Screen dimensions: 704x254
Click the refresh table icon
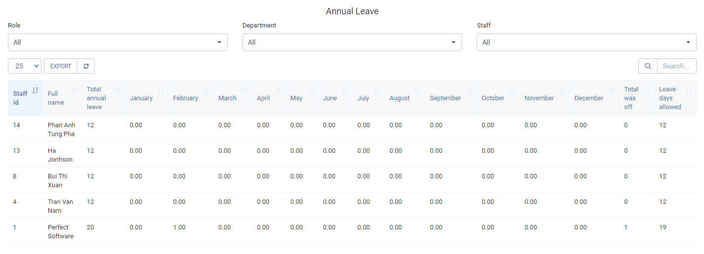86,66
